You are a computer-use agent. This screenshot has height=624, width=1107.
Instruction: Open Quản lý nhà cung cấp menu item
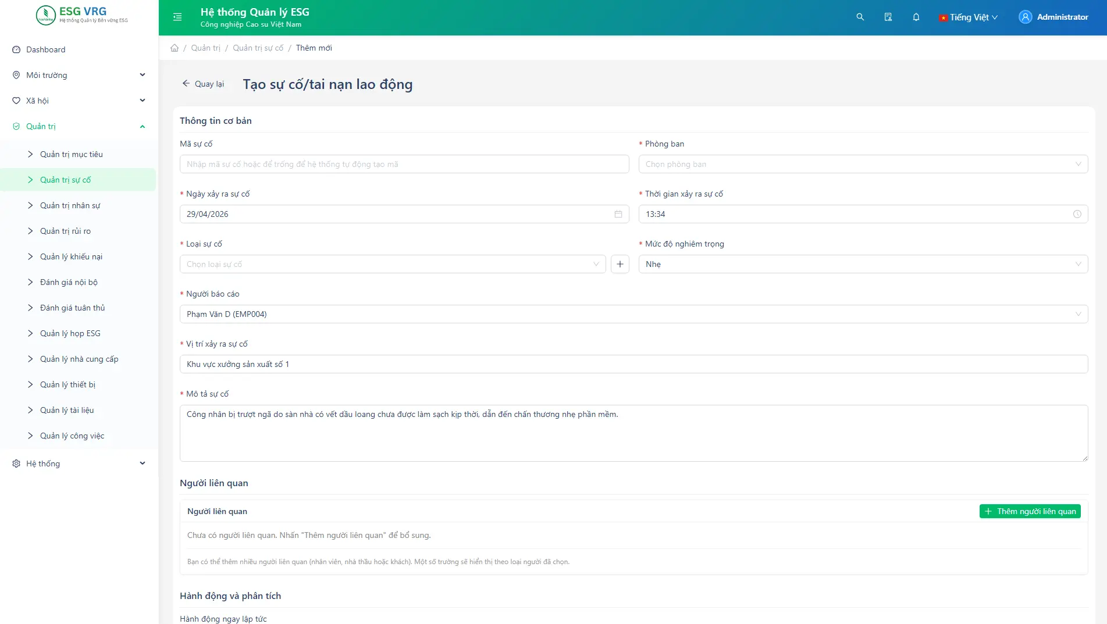[79, 359]
